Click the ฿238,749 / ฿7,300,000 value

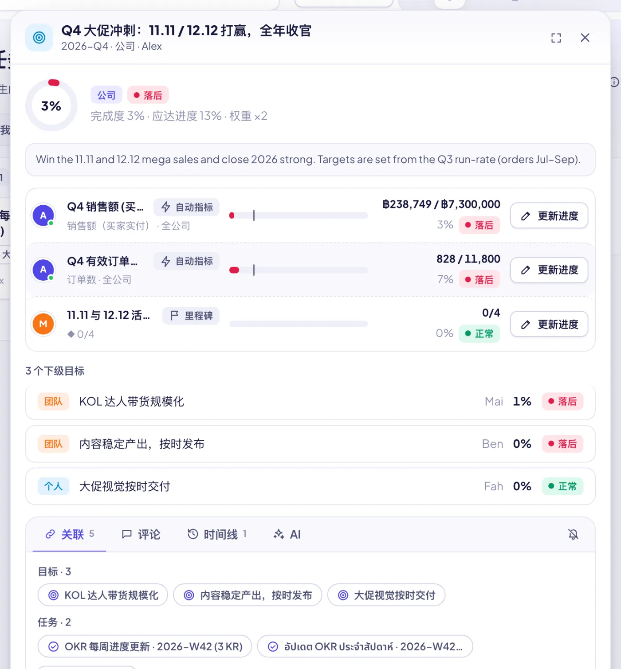441,204
